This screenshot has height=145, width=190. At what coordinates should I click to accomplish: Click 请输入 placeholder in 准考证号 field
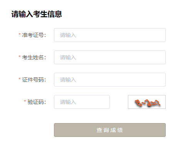68,35
